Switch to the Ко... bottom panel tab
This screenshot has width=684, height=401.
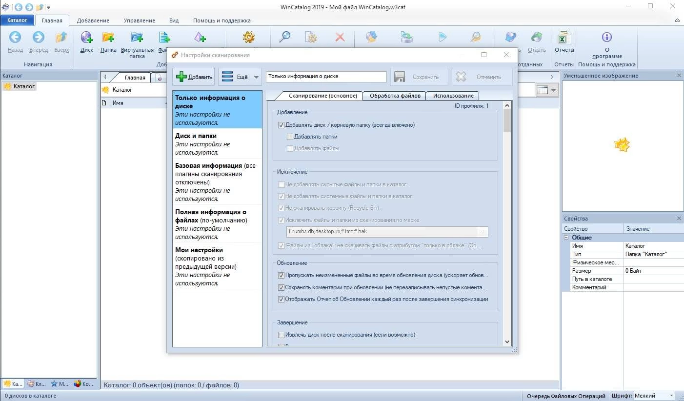tap(83, 384)
